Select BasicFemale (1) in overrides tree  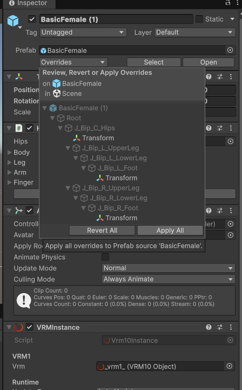pos(83,108)
